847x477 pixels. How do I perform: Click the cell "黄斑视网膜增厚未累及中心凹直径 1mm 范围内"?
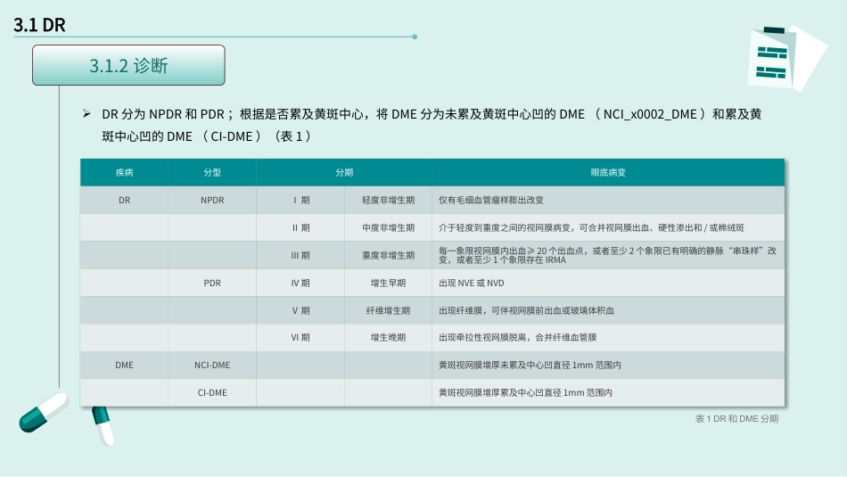[608, 366]
